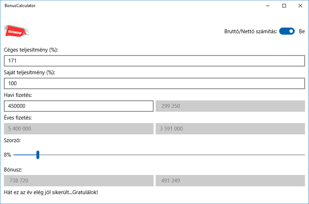
Task: Toggle the Bruttó/Nettó számítás switch
Action: point(287,31)
